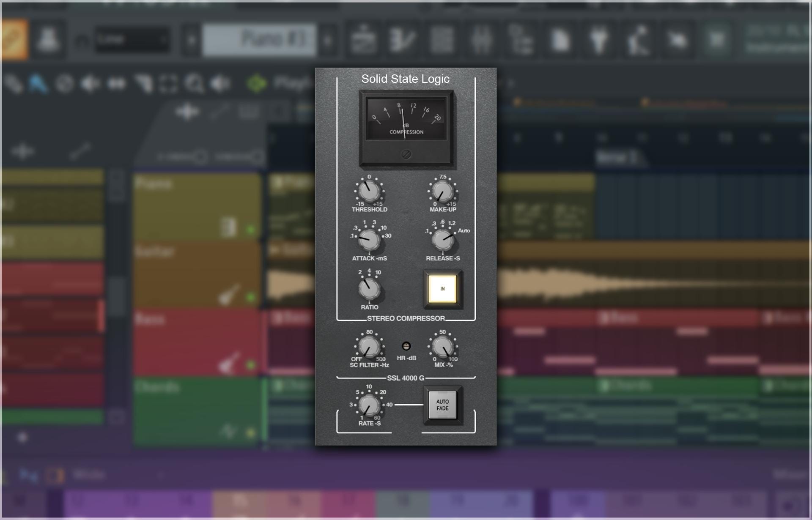Mute the Guitar track green LED
The height and width of the screenshot is (520, 812).
251,297
